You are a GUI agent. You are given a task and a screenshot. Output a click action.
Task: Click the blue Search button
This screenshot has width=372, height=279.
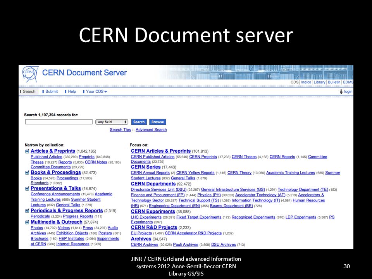(139, 122)
